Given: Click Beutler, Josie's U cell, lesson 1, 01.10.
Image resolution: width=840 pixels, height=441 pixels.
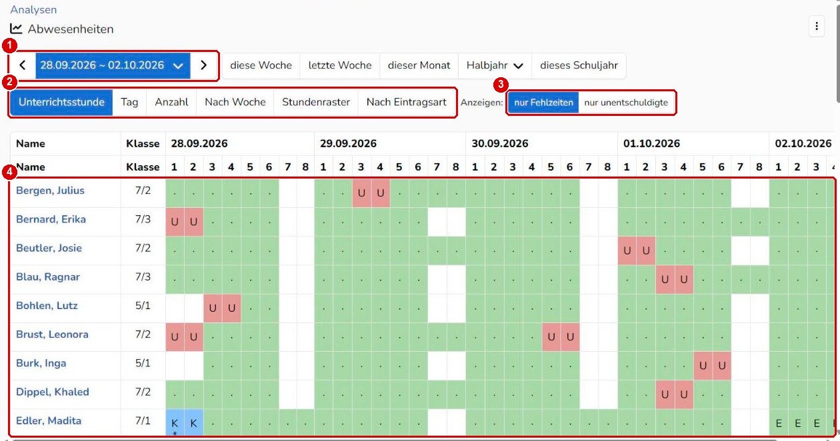Looking at the screenshot, I should pos(627,250).
